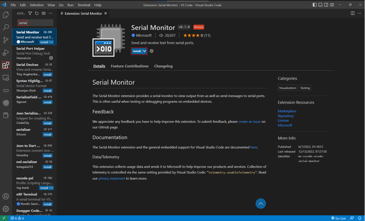Viewport: 365px width, 221px height.
Task: Clear extensions search results icon
Action: pyautogui.click(x=43, y=13)
